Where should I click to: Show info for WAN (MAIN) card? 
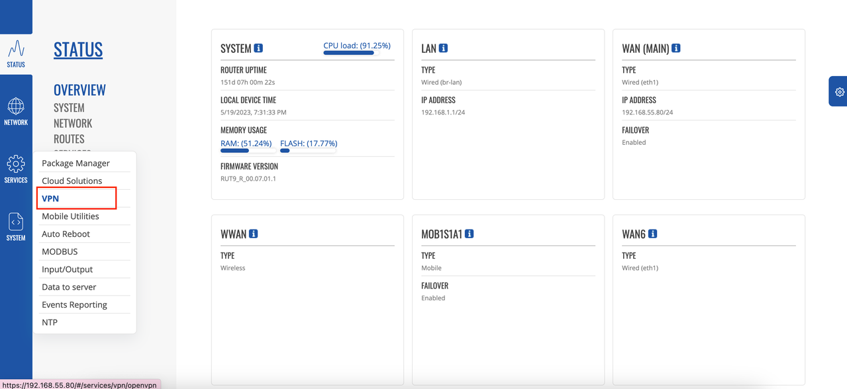676,48
